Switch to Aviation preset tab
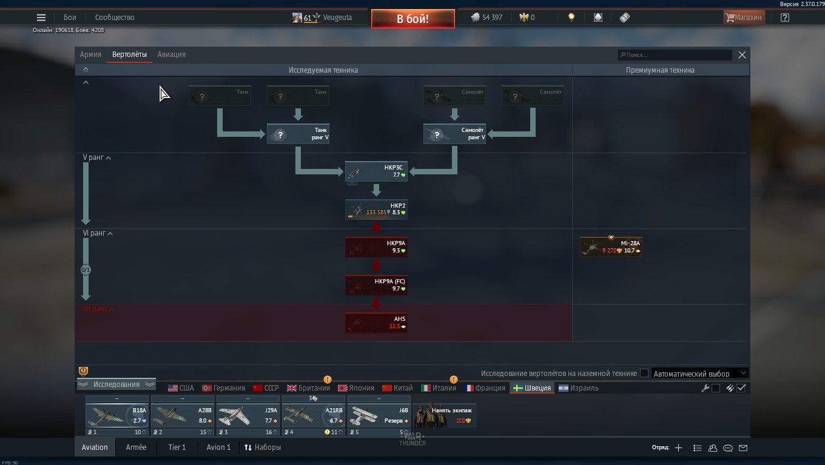Viewport: 825px width, 465px height. pyautogui.click(x=95, y=447)
